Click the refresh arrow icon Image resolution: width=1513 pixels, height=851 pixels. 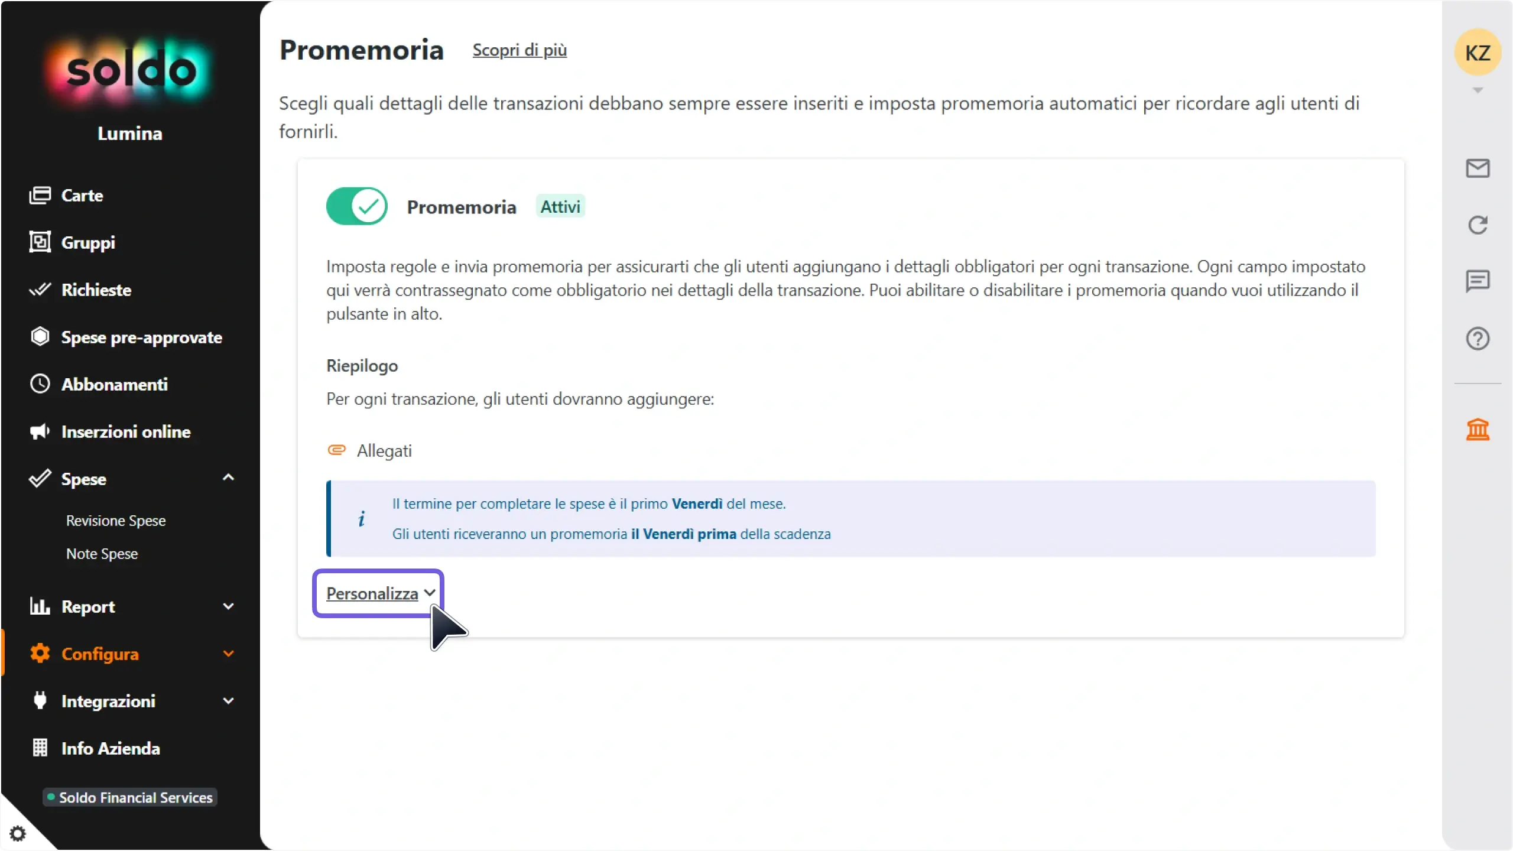(x=1478, y=225)
